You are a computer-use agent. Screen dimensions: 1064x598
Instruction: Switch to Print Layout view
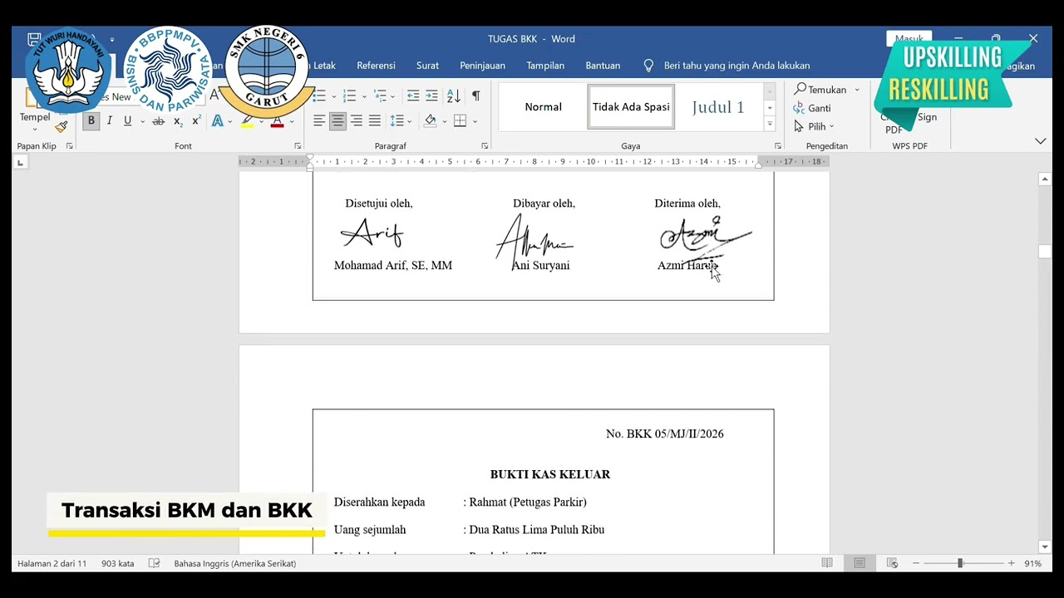coord(860,563)
